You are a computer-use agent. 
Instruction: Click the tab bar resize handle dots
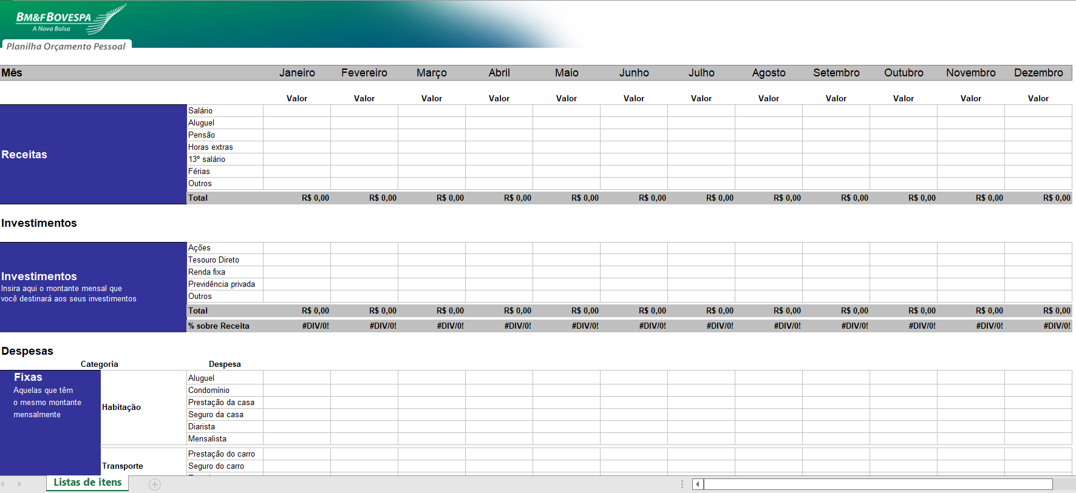click(682, 484)
